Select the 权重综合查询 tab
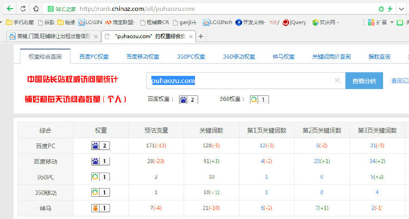This screenshot has height=219, width=409. [x=45, y=56]
